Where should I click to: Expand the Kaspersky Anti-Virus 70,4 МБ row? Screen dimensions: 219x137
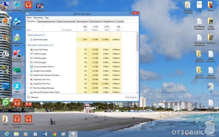(x=28, y=84)
